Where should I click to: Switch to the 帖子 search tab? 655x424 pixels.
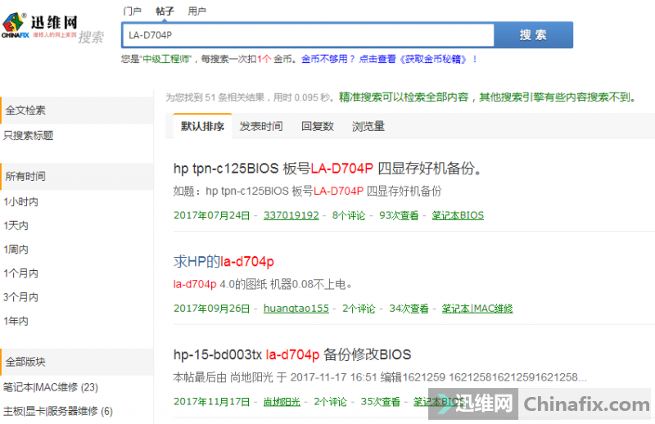pos(165,11)
